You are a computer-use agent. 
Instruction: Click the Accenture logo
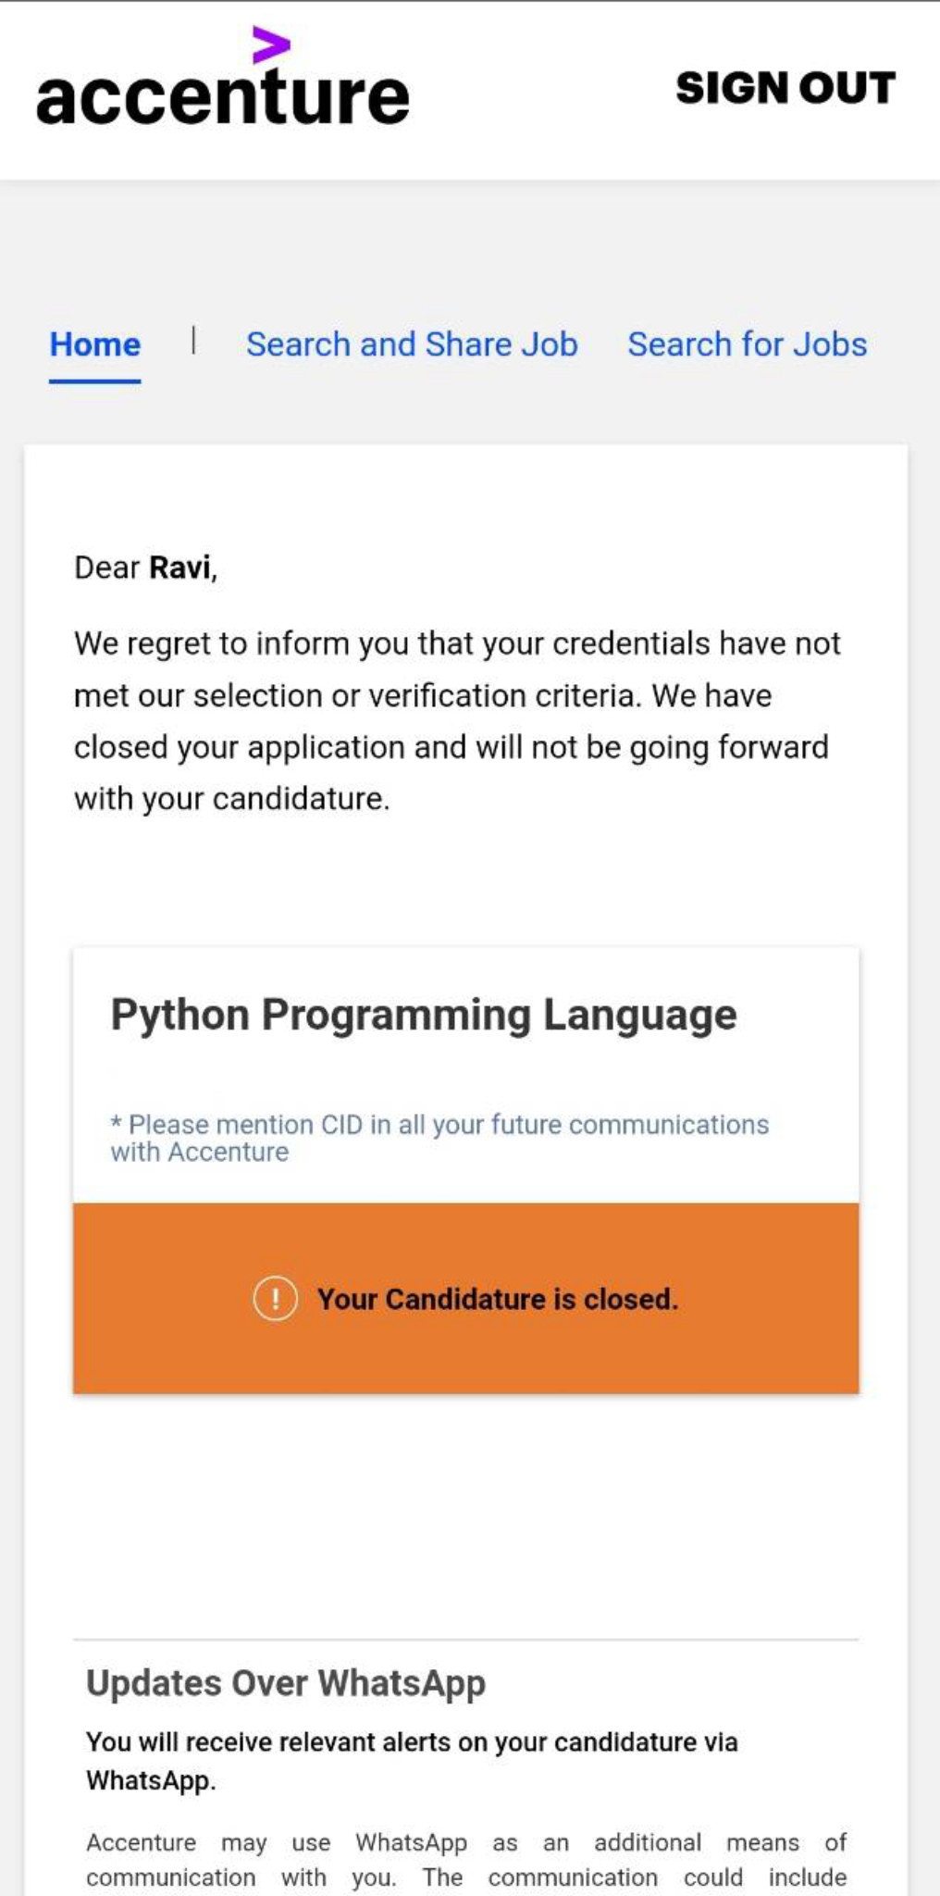click(x=222, y=96)
